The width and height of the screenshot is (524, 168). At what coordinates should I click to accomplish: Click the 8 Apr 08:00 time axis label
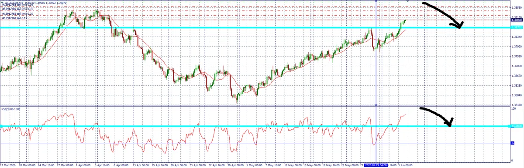[121, 165]
